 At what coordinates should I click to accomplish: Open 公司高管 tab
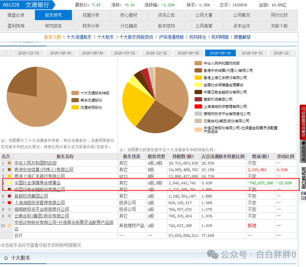coord(204,26)
